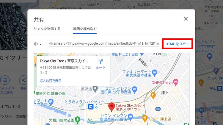The image size is (223, 125).
Task: Select Tokyo Sky Tree preview card title
Action: click(x=64, y=61)
